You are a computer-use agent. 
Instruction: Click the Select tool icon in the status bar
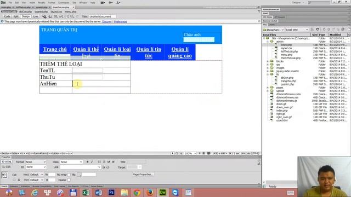click(172, 153)
